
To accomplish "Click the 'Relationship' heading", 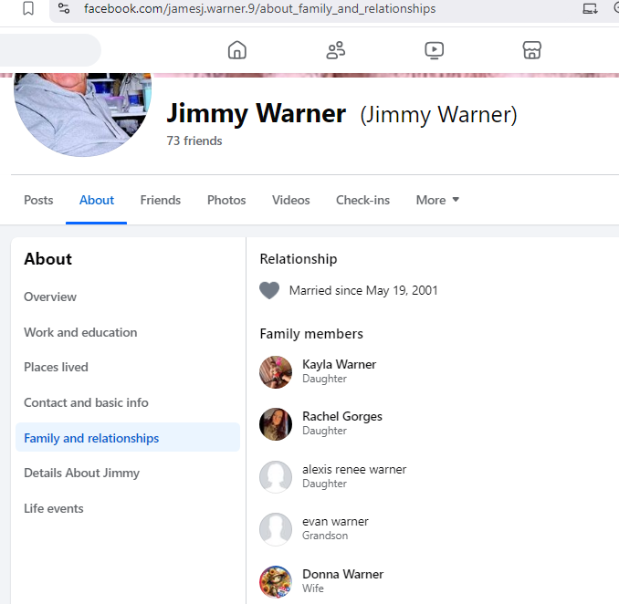I will (299, 259).
